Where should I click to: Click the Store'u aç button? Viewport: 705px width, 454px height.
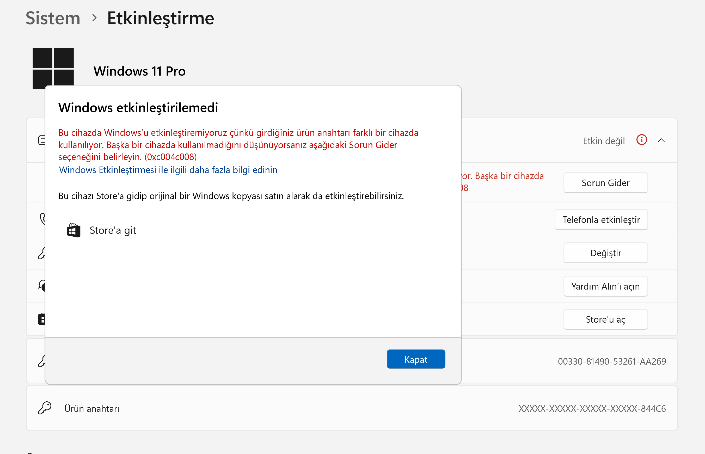[x=606, y=319]
